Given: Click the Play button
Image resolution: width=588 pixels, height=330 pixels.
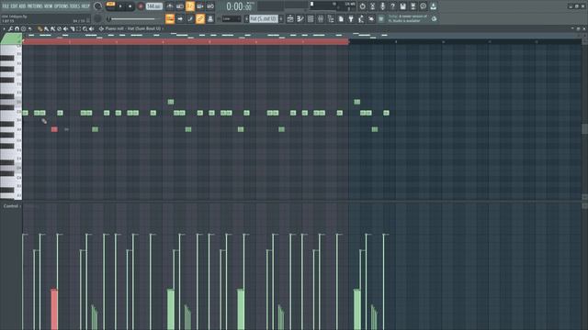Looking at the screenshot, I should pyautogui.click(x=120, y=6).
